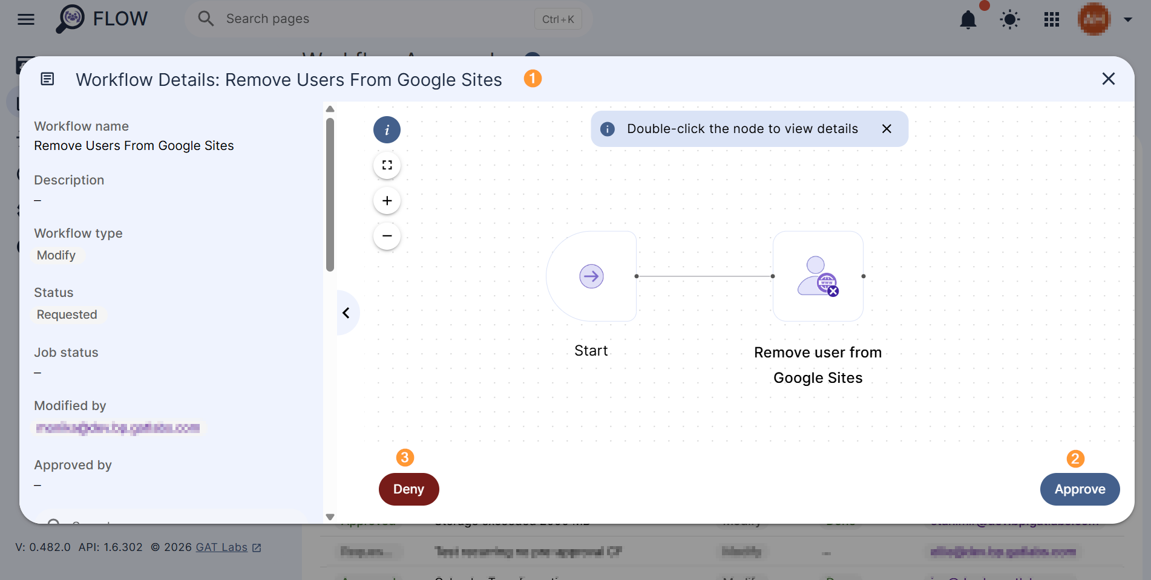
Task: Deny the workflow request
Action: click(x=409, y=489)
